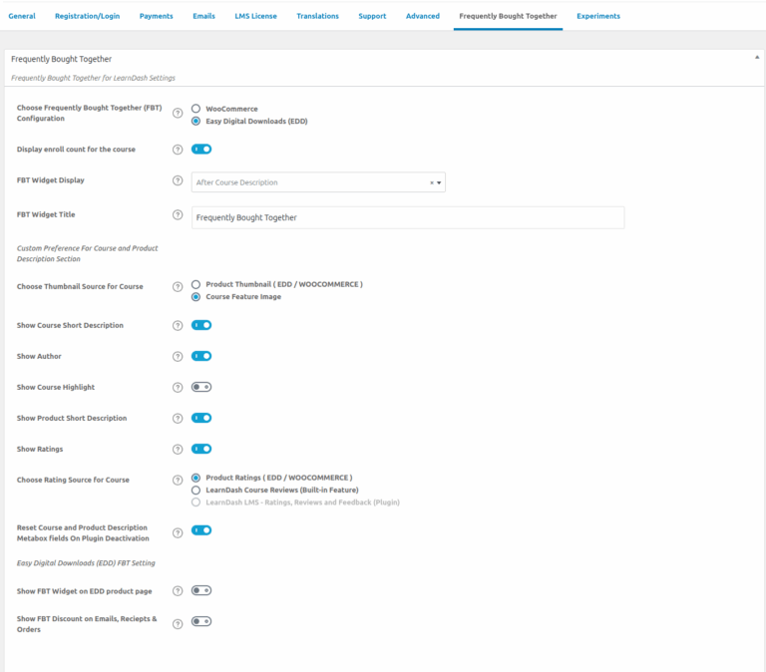This screenshot has height=672, width=766.
Task: Open help for Choose Thumbnail Source
Action: [178, 287]
